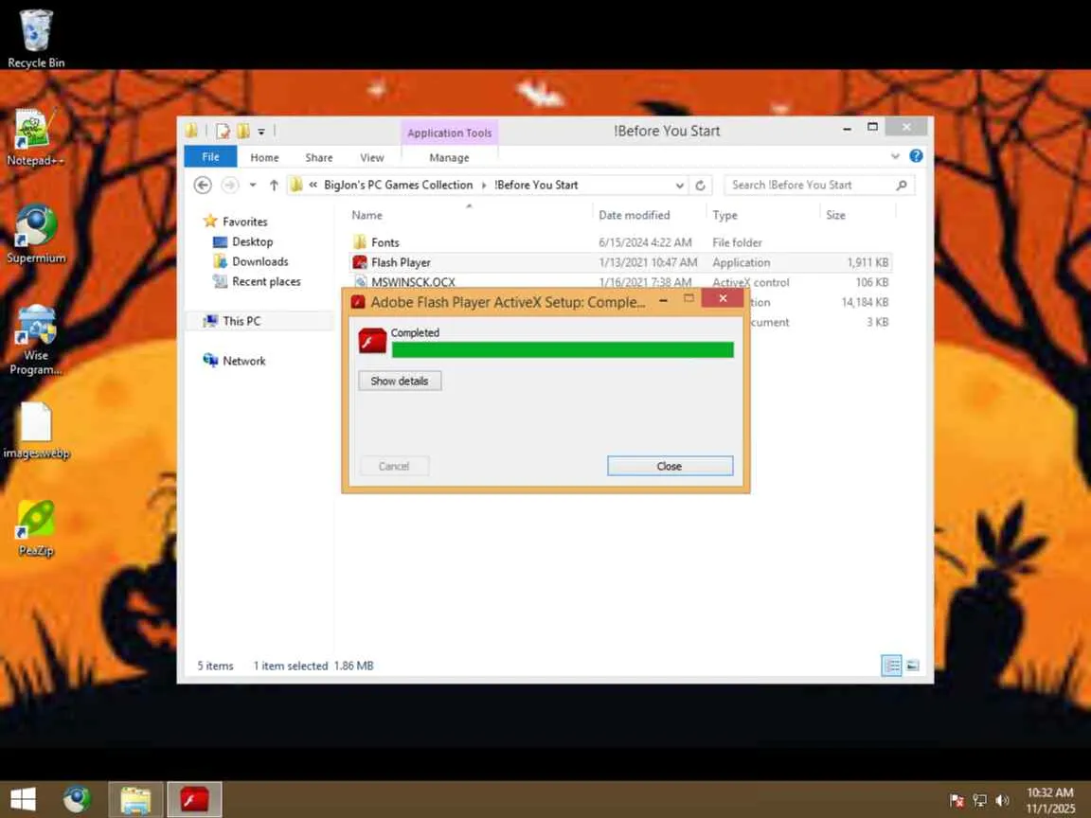Select This PC in the navigation pane
This screenshot has height=818, width=1091.
tap(241, 321)
